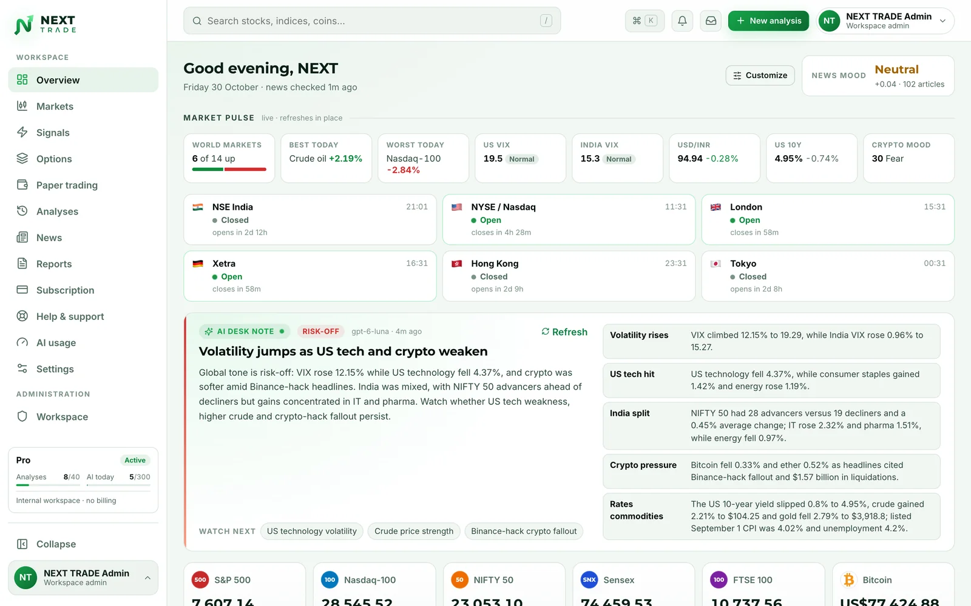Click the RISK-OFF tag
Screen dimensions: 971x606
320,331
